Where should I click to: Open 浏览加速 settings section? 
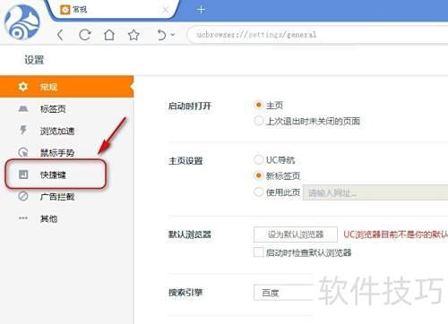66,131
